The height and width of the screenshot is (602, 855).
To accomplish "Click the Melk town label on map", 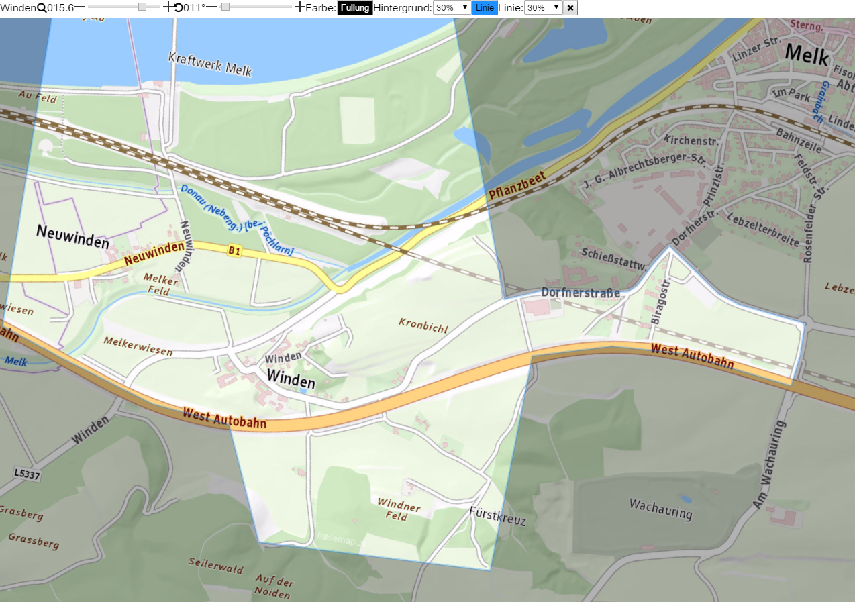I will pos(807,53).
